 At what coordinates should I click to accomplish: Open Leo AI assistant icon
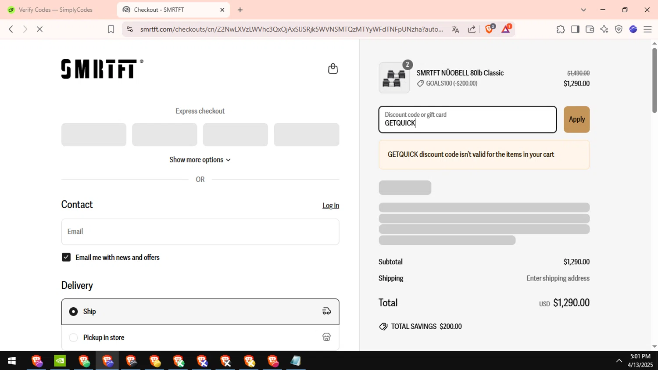tap(604, 29)
